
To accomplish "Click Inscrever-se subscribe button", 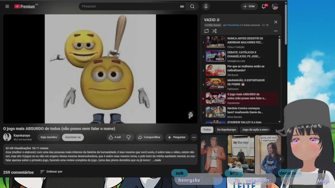I will [73, 137].
